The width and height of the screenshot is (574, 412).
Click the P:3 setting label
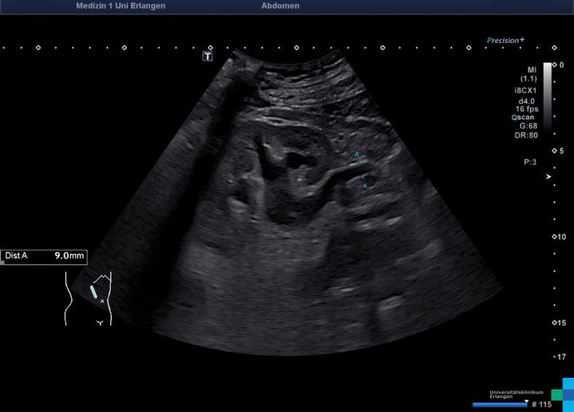point(530,162)
